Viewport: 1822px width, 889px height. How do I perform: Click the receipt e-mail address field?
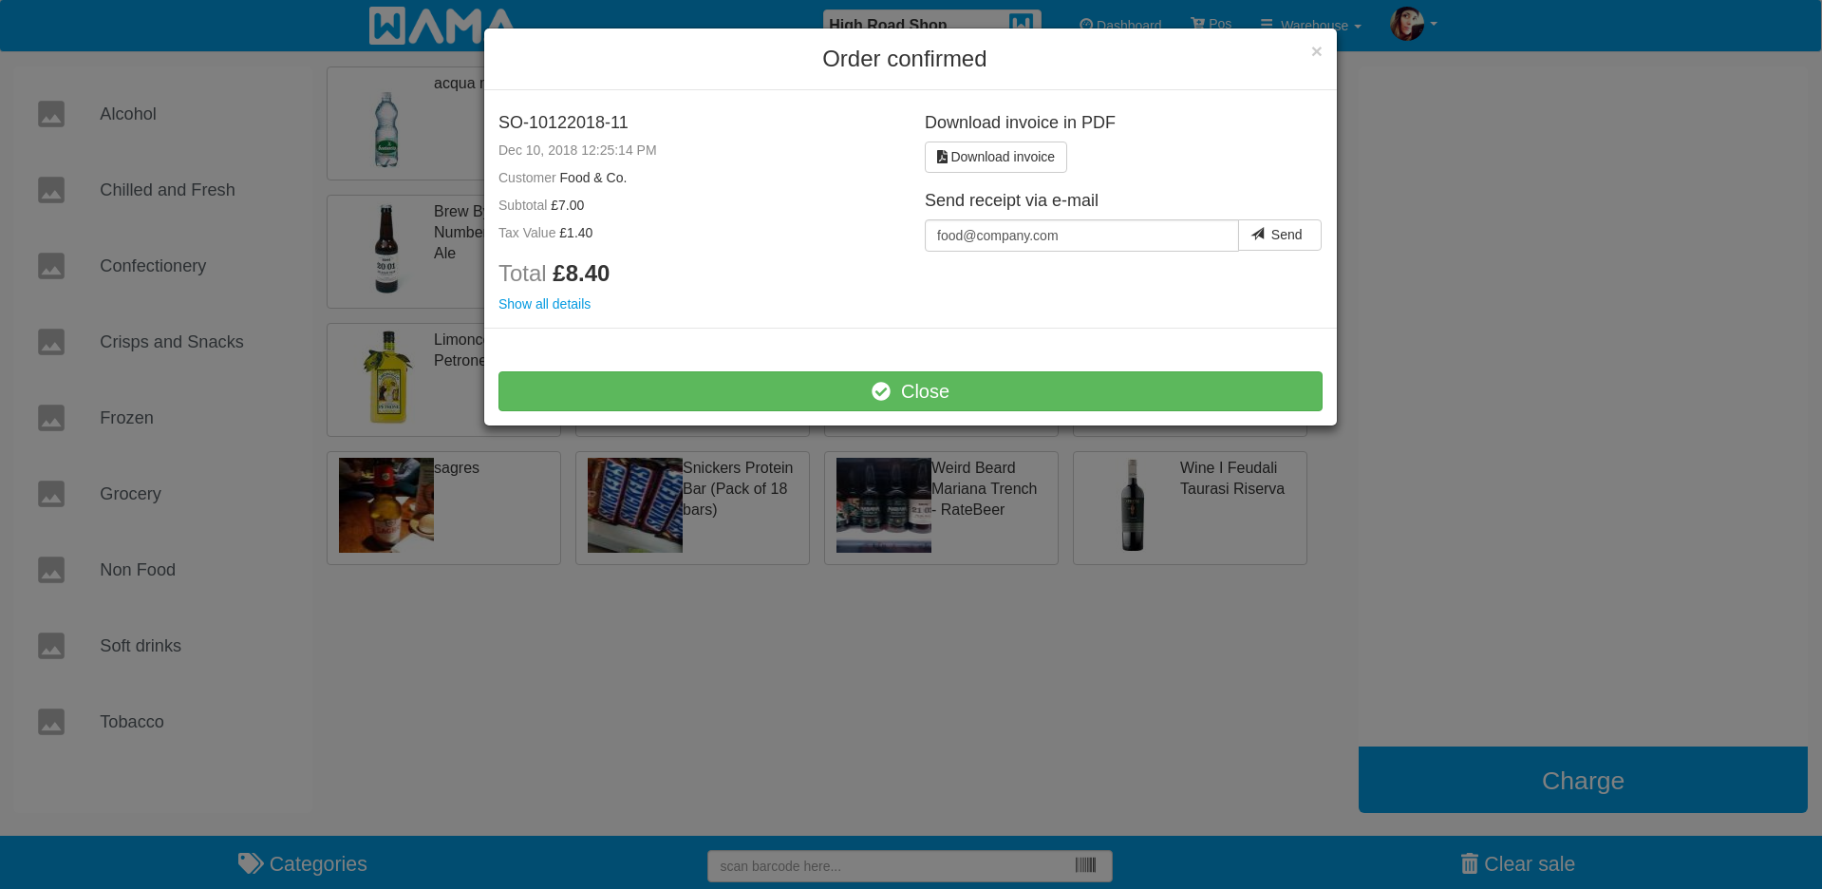pos(1081,236)
